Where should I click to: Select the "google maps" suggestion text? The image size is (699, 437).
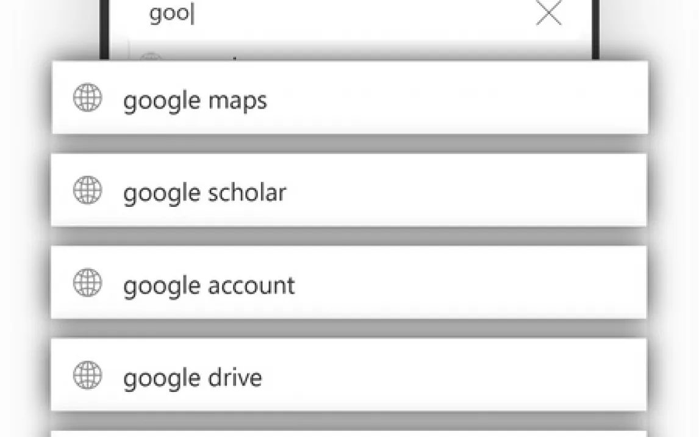195,100
